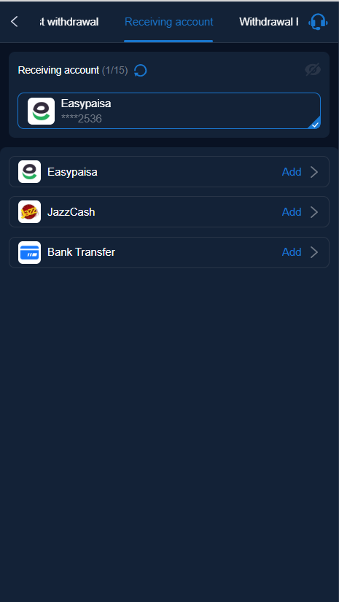
Task: Click the Receiving account (1/15) heading
Action: coord(73,70)
